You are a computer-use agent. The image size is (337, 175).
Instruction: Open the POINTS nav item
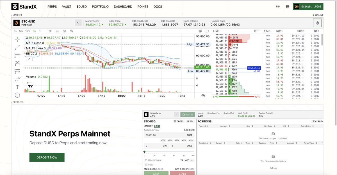[x=143, y=6]
